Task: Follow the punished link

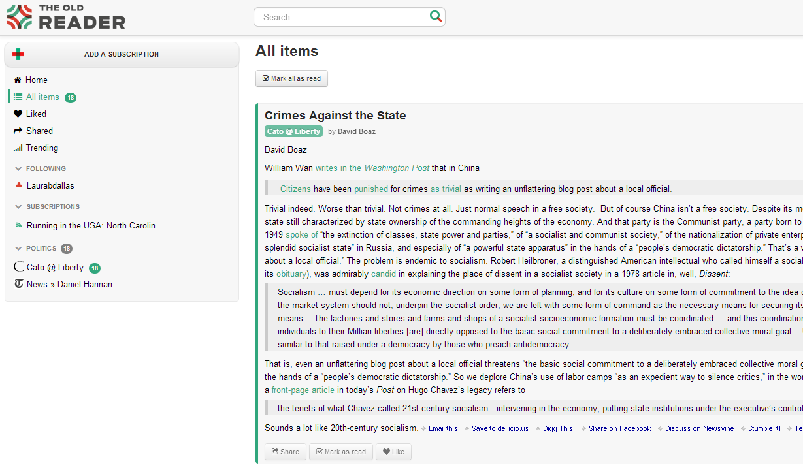Action: 371,189
